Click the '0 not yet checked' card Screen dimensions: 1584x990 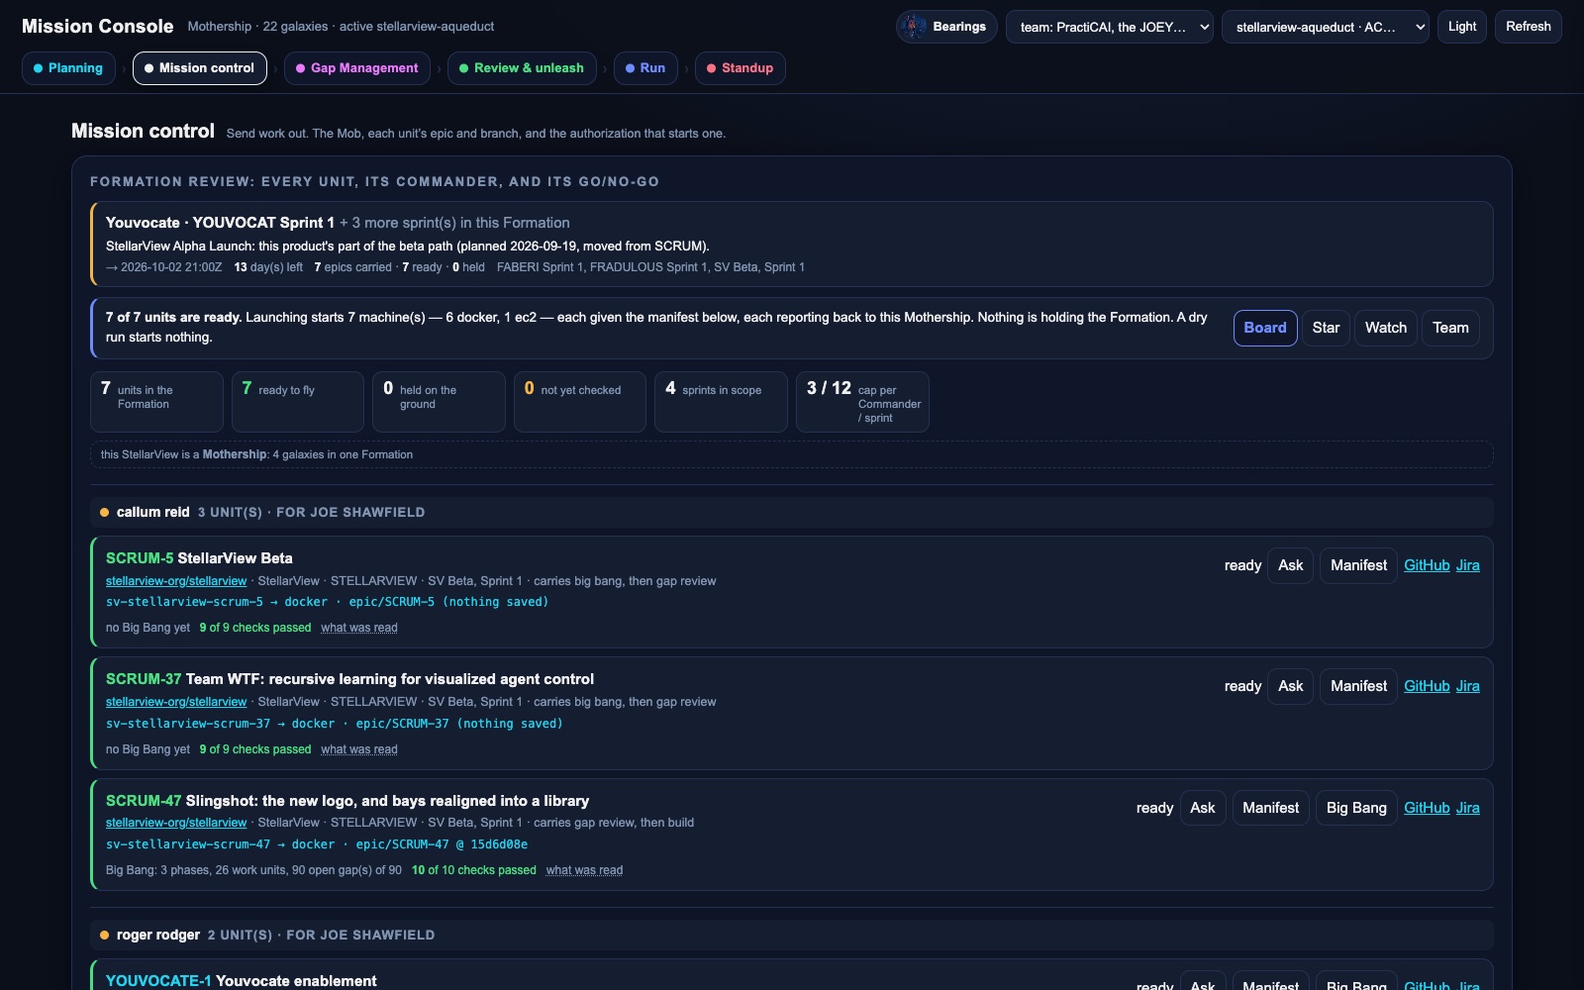(580, 402)
